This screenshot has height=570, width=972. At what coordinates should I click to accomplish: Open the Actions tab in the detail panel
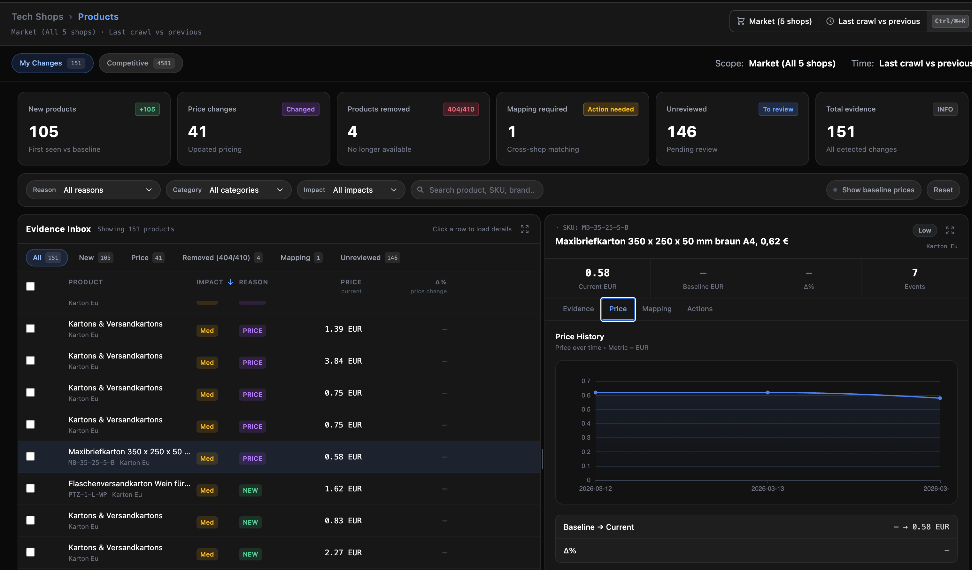click(x=700, y=309)
